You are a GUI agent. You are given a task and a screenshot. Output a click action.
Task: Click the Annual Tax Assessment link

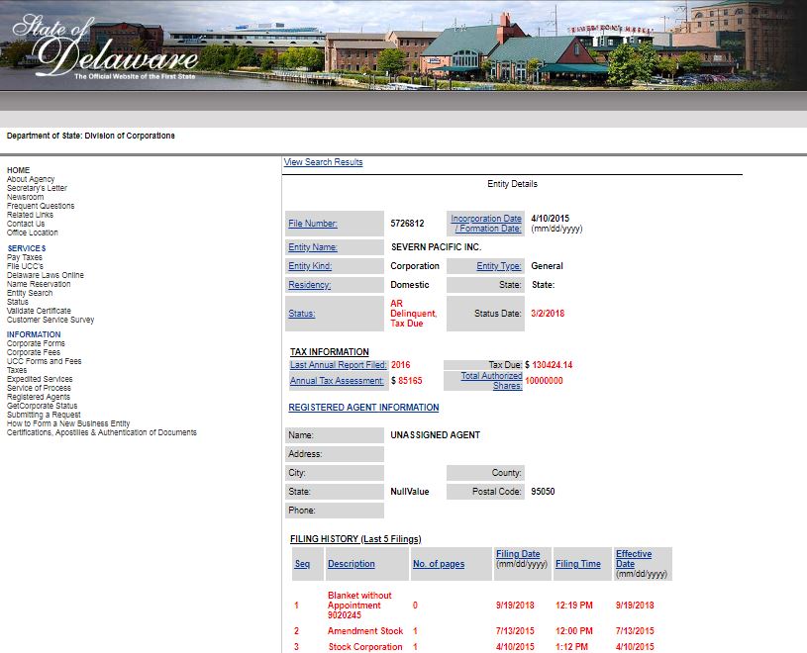pos(336,381)
